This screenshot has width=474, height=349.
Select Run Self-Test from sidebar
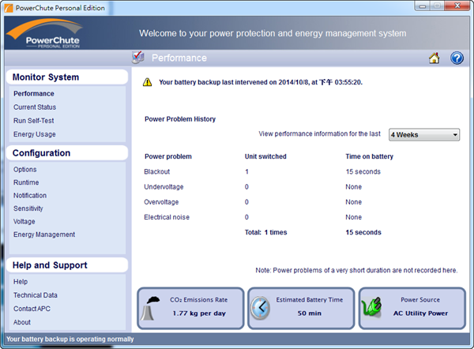tap(33, 121)
